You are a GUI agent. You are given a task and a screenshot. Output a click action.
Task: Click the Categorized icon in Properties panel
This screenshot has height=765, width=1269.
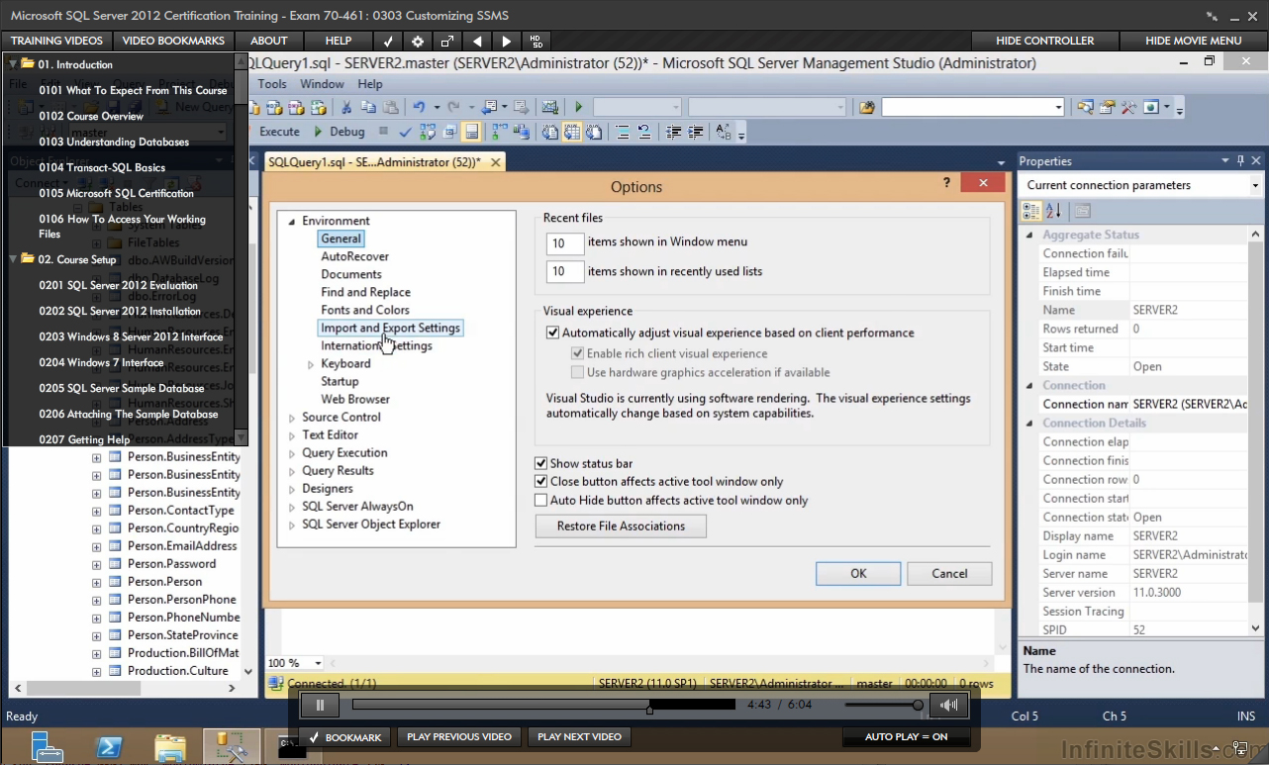click(1031, 211)
